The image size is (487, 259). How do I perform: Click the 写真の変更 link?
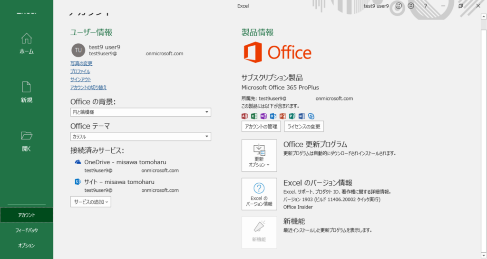pos(81,63)
